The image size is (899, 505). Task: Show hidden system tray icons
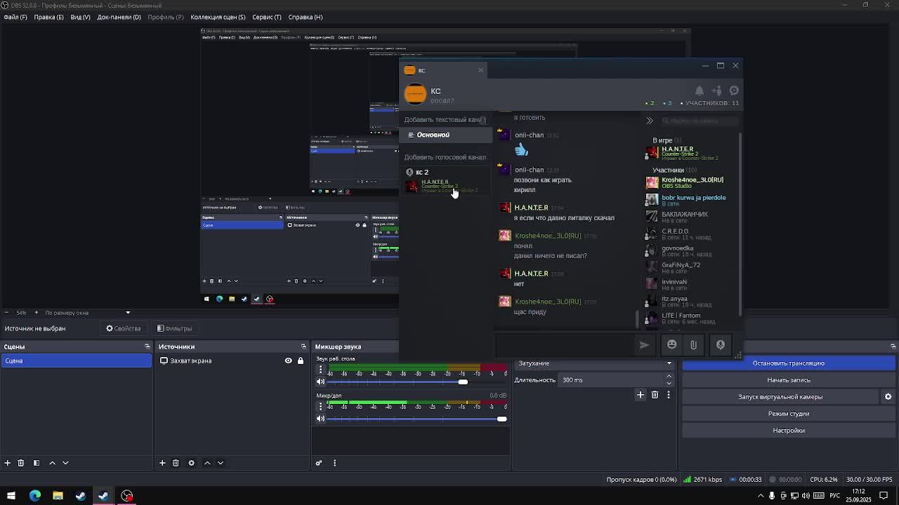[761, 496]
